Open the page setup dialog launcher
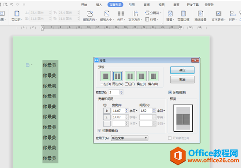242x168 pixels. (162, 23)
